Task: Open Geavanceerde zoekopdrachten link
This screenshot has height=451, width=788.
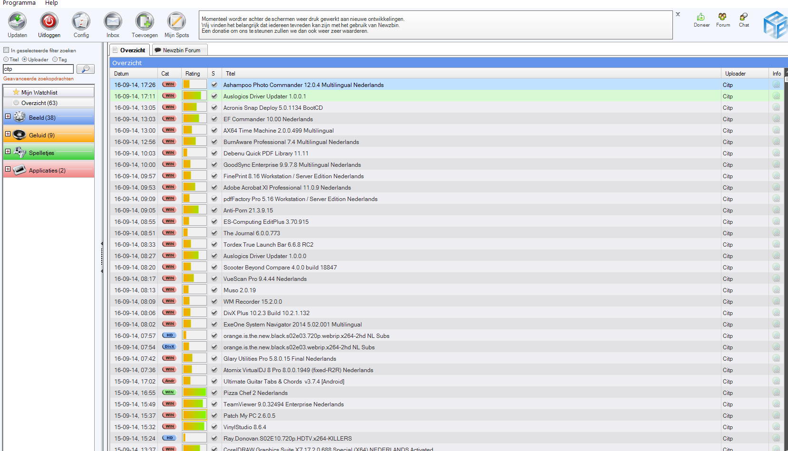Action: tap(39, 79)
